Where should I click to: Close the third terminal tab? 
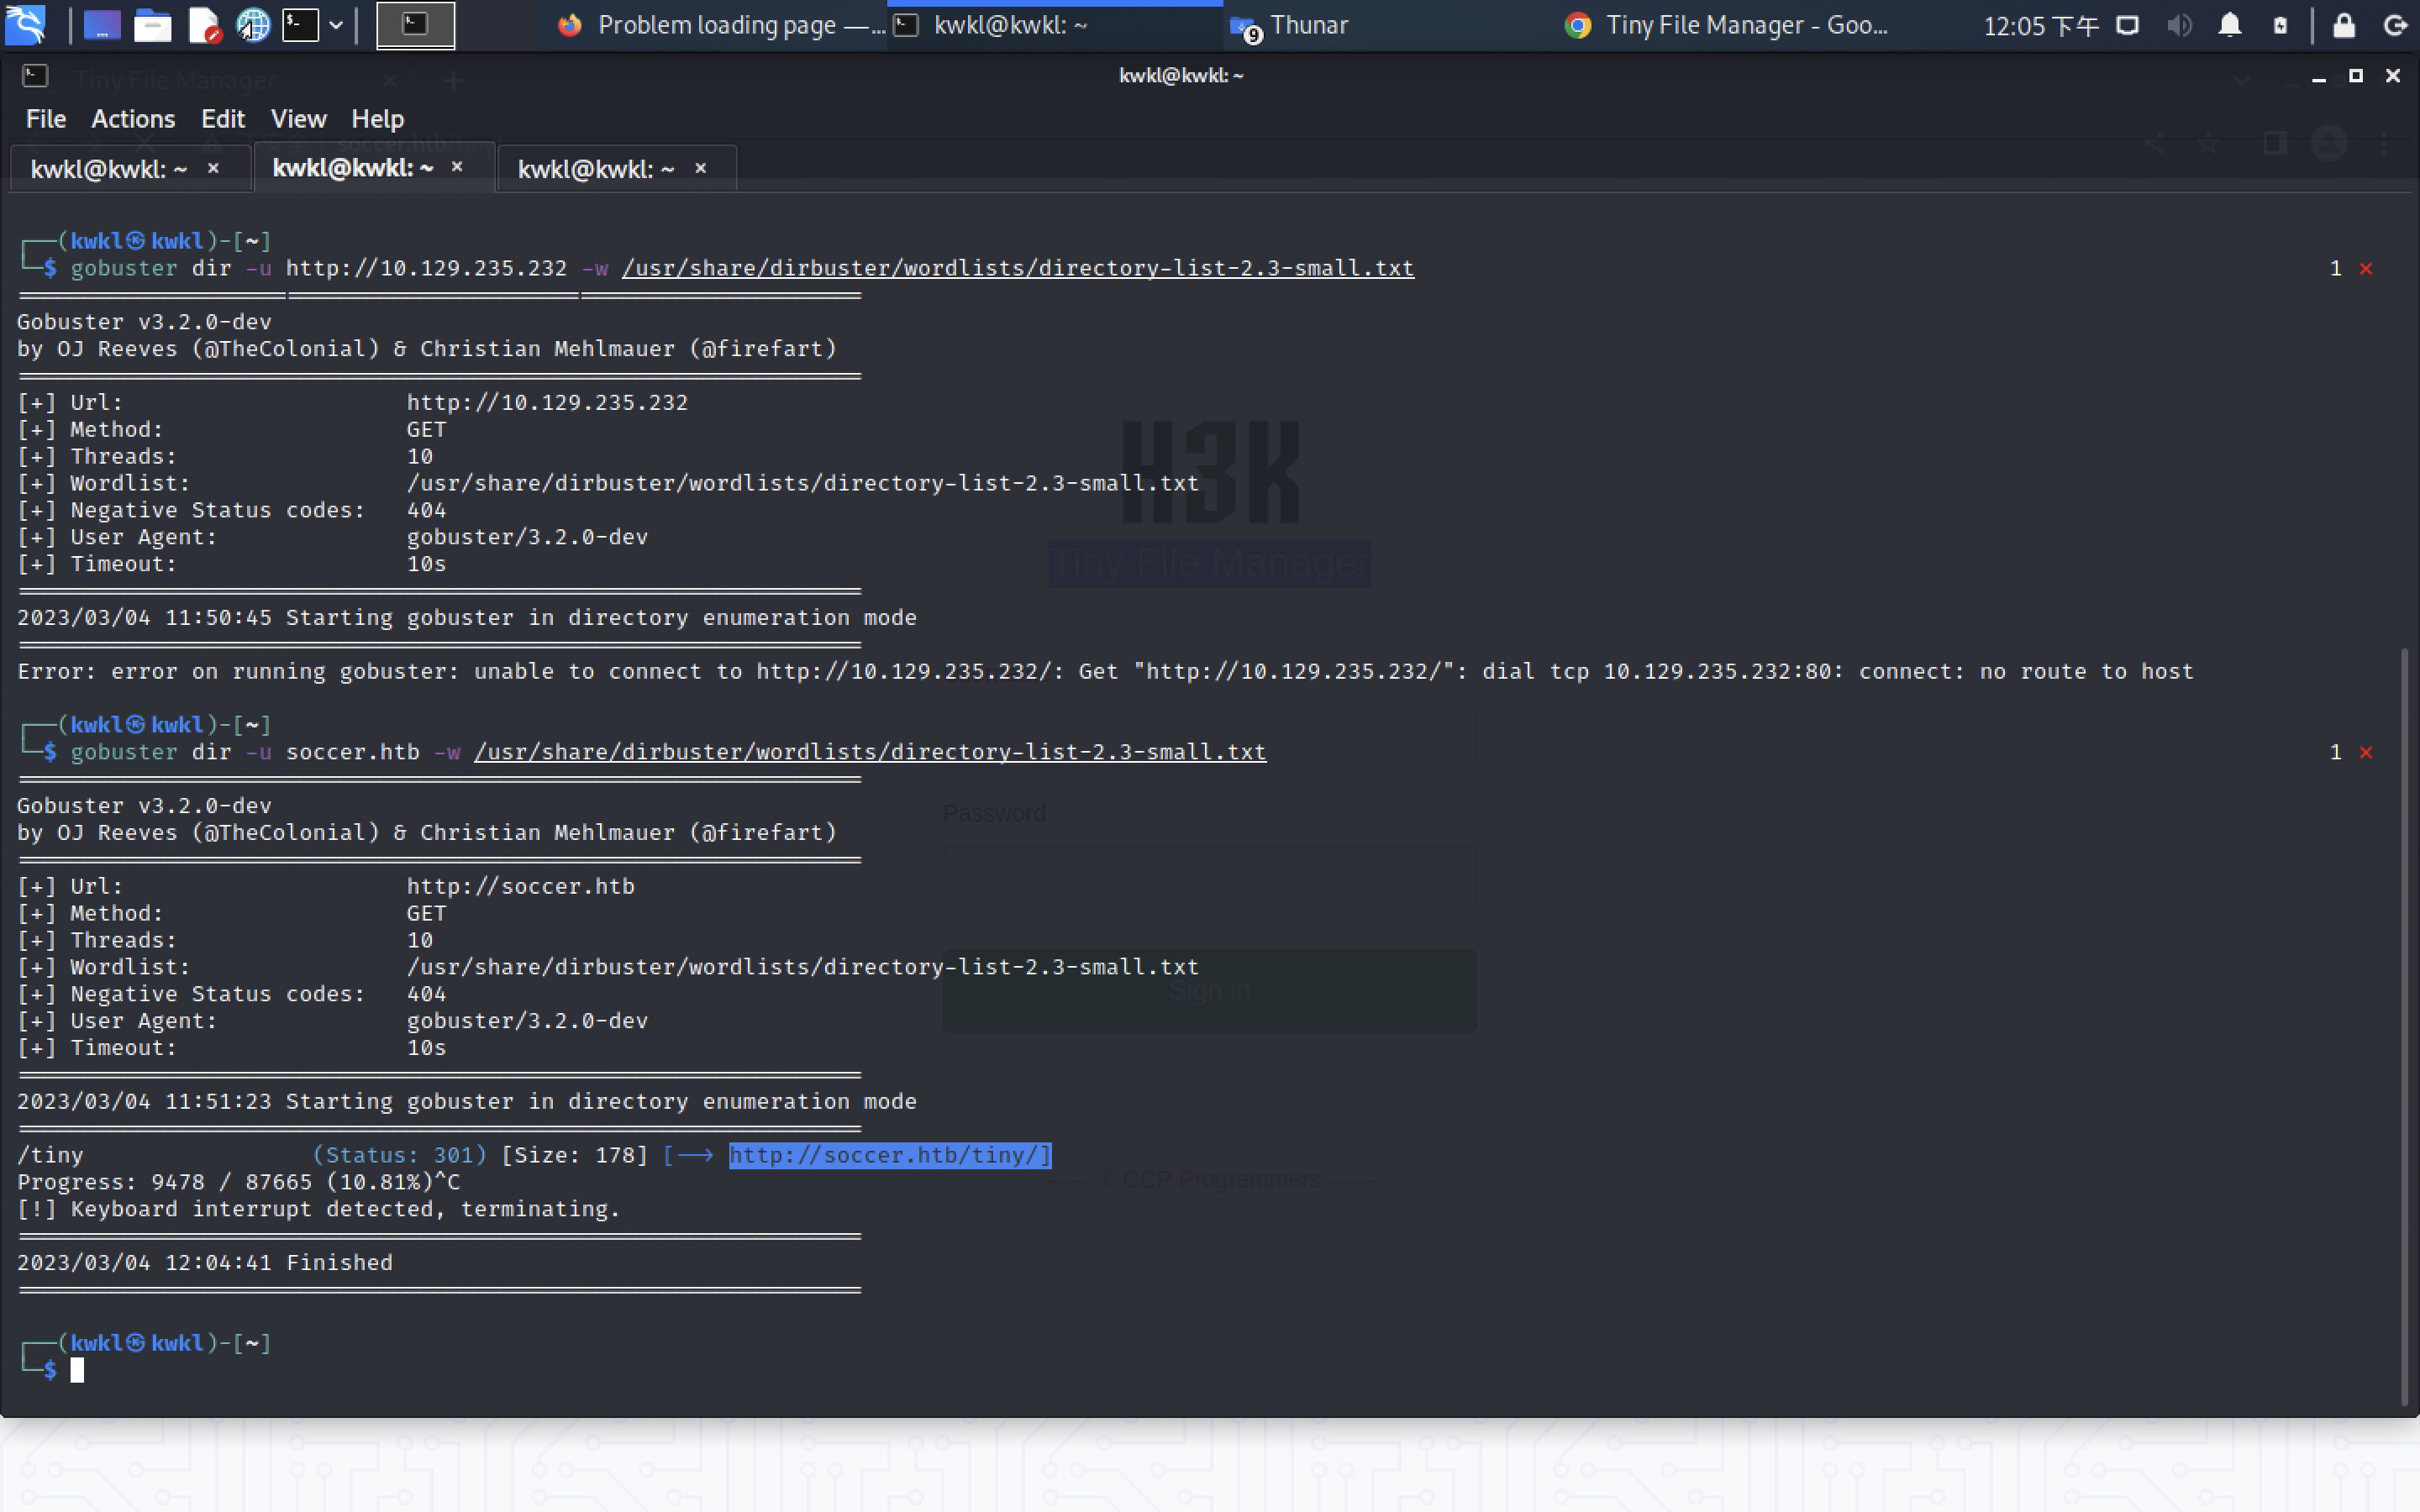point(701,168)
